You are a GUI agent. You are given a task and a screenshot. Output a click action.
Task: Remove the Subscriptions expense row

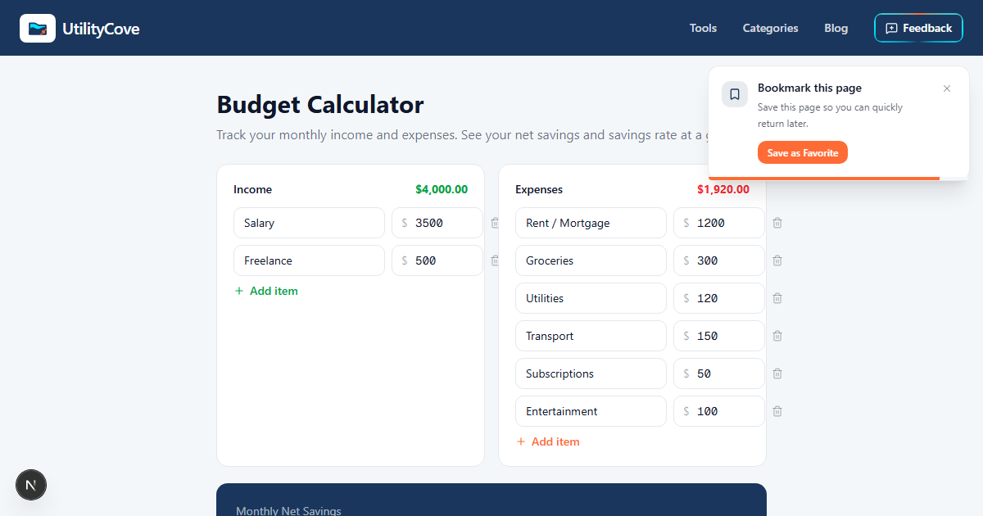pyautogui.click(x=777, y=373)
